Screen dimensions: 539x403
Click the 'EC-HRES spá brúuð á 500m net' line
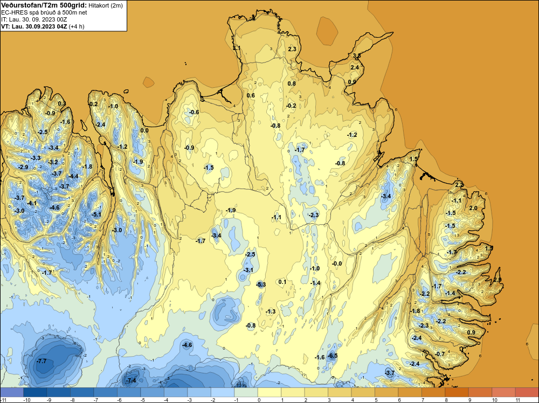pyautogui.click(x=44, y=12)
